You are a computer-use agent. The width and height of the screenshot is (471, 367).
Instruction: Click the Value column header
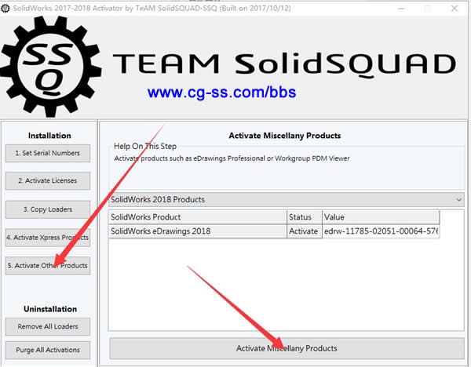tap(380, 216)
